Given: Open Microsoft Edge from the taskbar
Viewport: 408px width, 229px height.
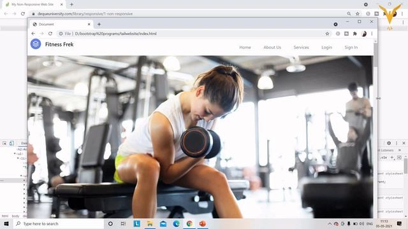Looking at the screenshot, I should pos(176,223).
